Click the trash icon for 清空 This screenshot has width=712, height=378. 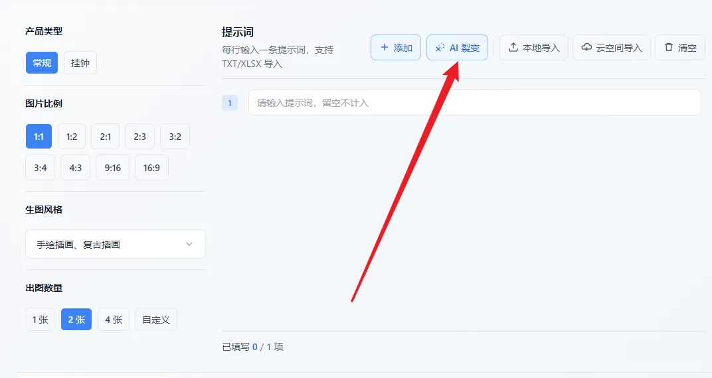669,48
